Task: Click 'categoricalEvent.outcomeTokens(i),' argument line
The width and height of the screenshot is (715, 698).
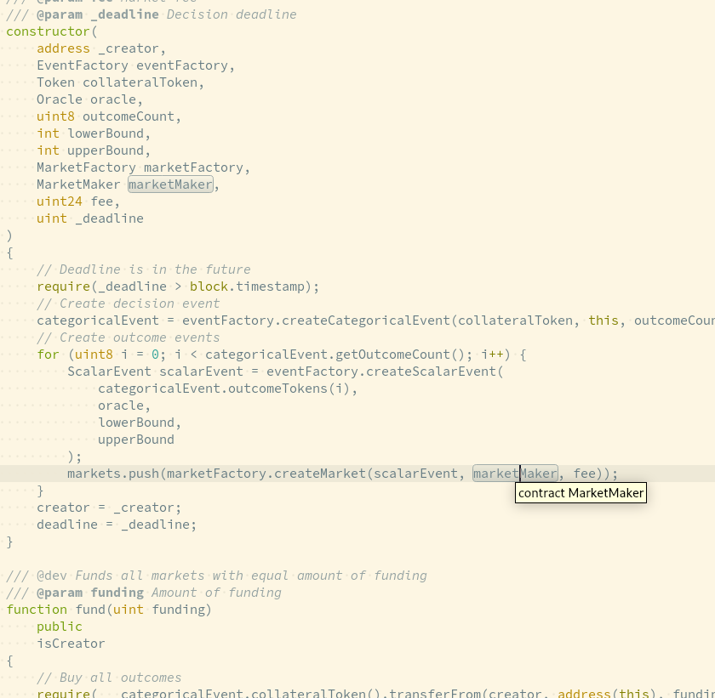Action: (227, 389)
